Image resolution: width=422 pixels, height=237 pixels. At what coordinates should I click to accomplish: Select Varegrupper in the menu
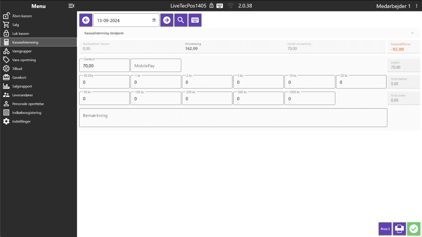click(39, 51)
